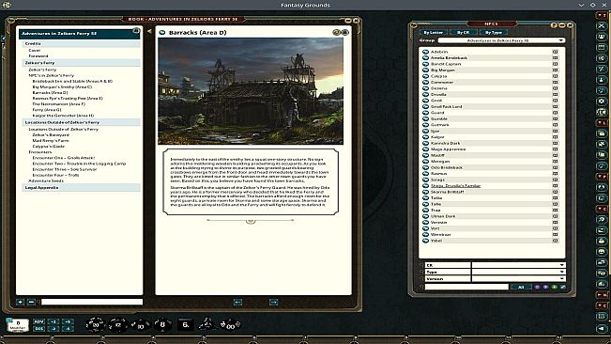The height and width of the screenshot is (344, 611).
Task: Open Kalgor the Gemcutter (Area H) page
Action: (x=63, y=116)
